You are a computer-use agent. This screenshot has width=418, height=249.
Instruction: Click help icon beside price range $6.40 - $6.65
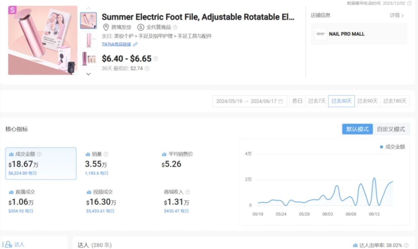click(156, 59)
